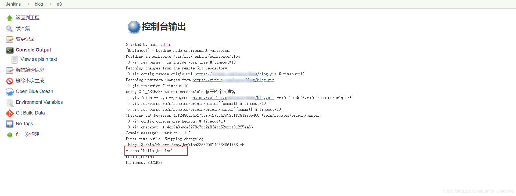Click the notepad icon beside 编辑编译信息
Image resolution: width=516 pixels, height=196 pixels.
click(10, 70)
